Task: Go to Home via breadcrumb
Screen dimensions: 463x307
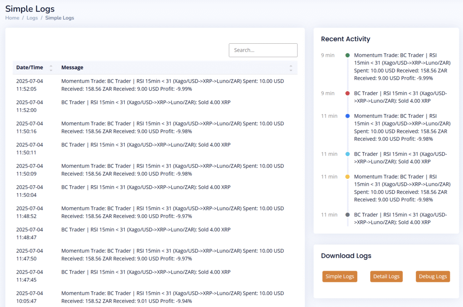Action: [12, 18]
